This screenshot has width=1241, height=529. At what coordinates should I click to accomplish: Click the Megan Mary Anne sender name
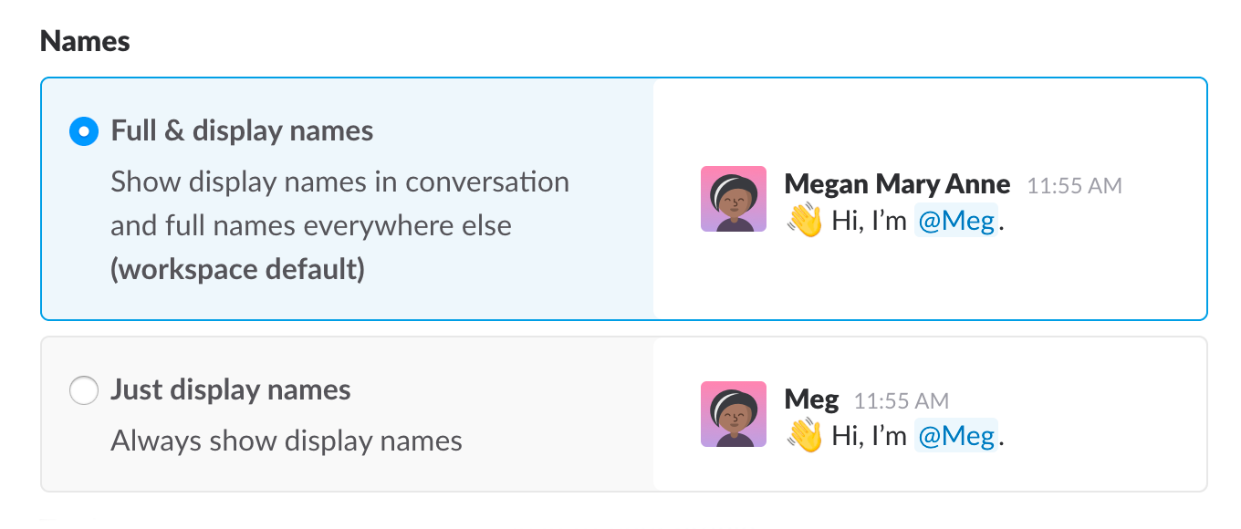pos(897,184)
